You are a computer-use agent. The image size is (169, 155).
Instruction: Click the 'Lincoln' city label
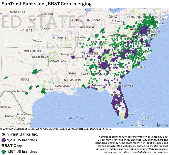click(x=32, y=20)
